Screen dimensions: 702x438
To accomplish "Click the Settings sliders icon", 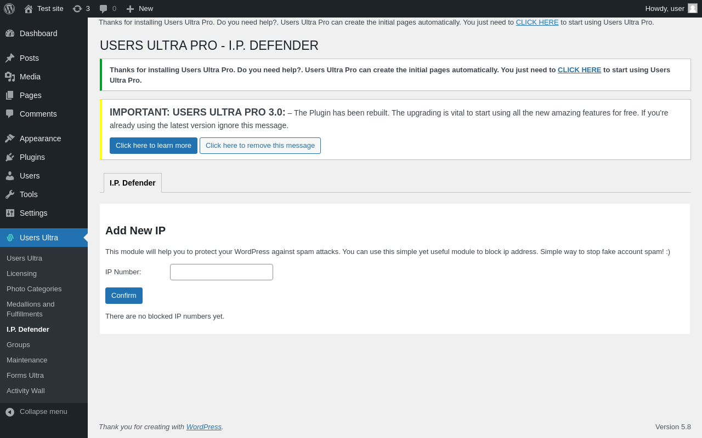I will [x=10, y=213].
